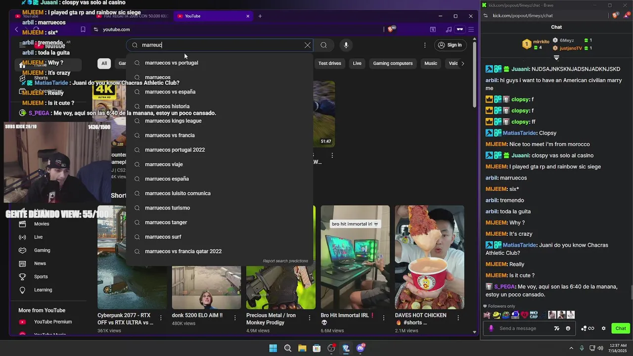Choose suggestion marruecos vs francia qatar 2022

coord(220,251)
